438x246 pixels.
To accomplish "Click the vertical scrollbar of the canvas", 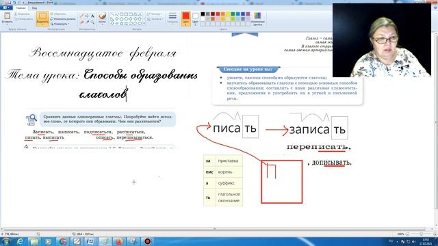I will pyautogui.click(x=436, y=122).
